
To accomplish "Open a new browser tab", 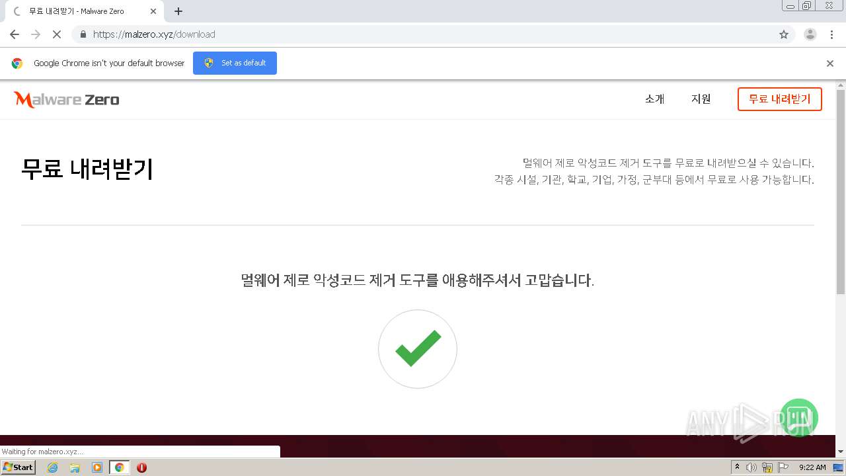I will pyautogui.click(x=178, y=11).
